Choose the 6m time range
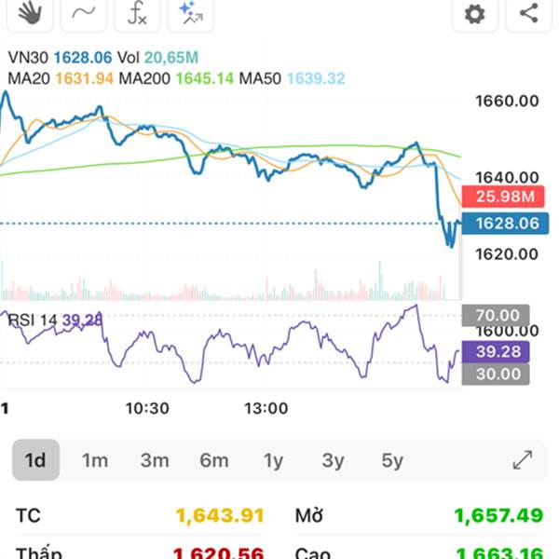 coord(214,460)
